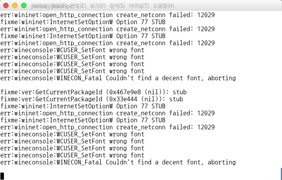282x180 pixels.
Task: Open the 도움말(H) help menu
Action: (164, 6)
